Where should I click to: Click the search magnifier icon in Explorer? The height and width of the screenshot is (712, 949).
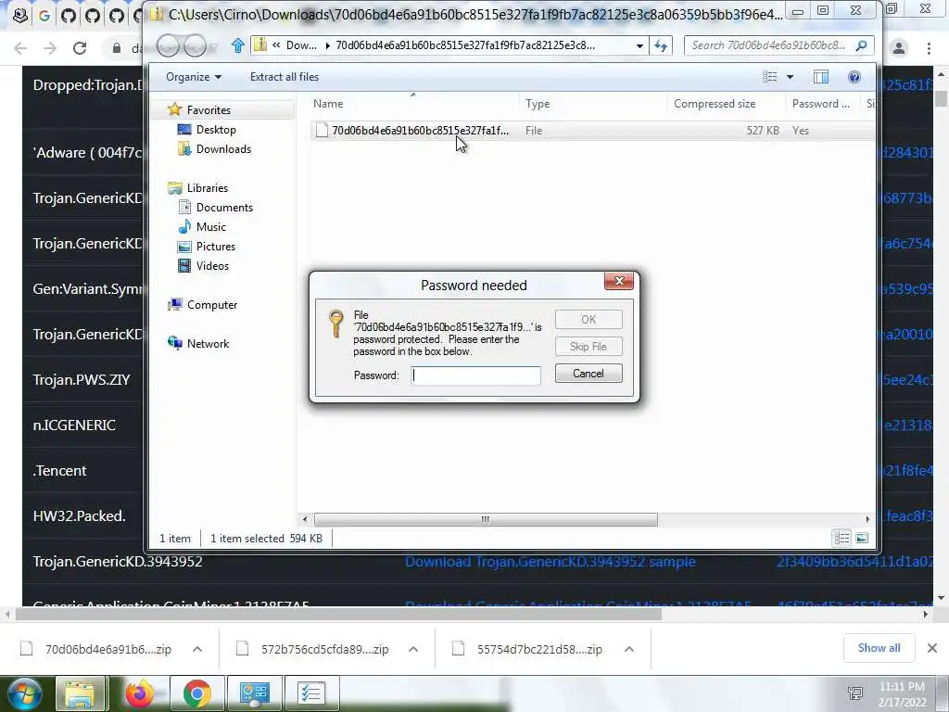click(x=861, y=45)
